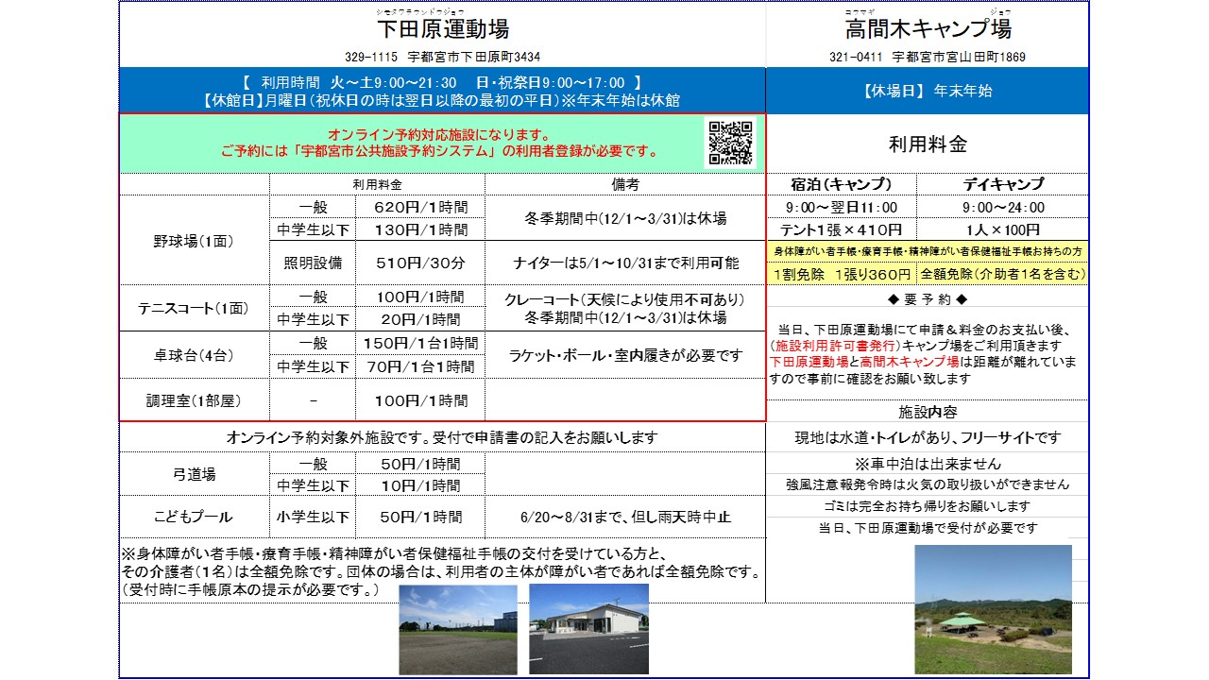The height and width of the screenshot is (680, 1209).
Task: Select the 野球場(1面) facility cell
Action: 195,241
